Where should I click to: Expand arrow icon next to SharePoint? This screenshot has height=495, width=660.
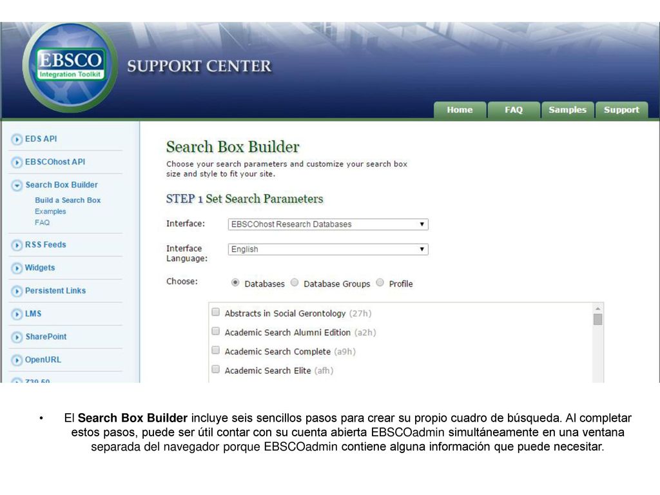pos(17,337)
